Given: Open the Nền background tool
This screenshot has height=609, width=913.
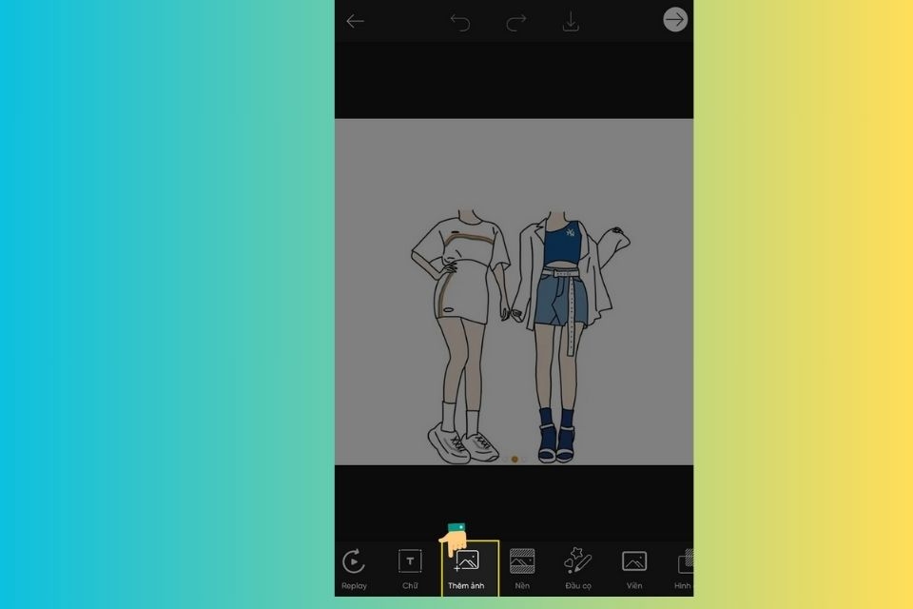Looking at the screenshot, I should pos(522,569).
